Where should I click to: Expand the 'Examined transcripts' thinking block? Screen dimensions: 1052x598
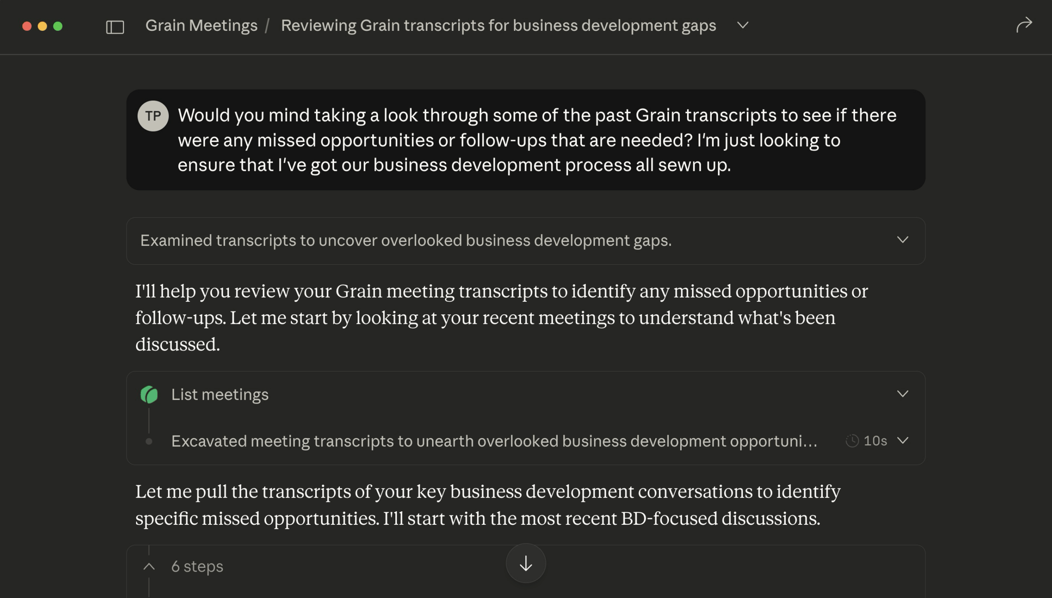point(902,240)
